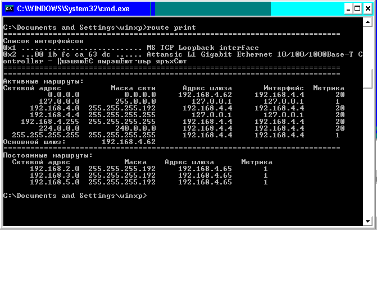Click netmask 255.255.255.192 in 192.168.3.0 row

click(x=122, y=175)
